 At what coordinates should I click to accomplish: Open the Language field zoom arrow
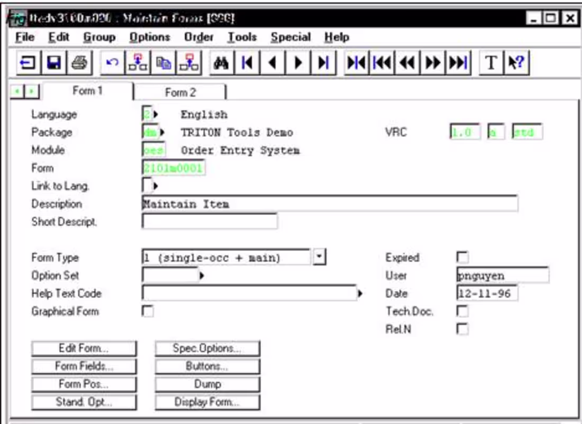156,114
